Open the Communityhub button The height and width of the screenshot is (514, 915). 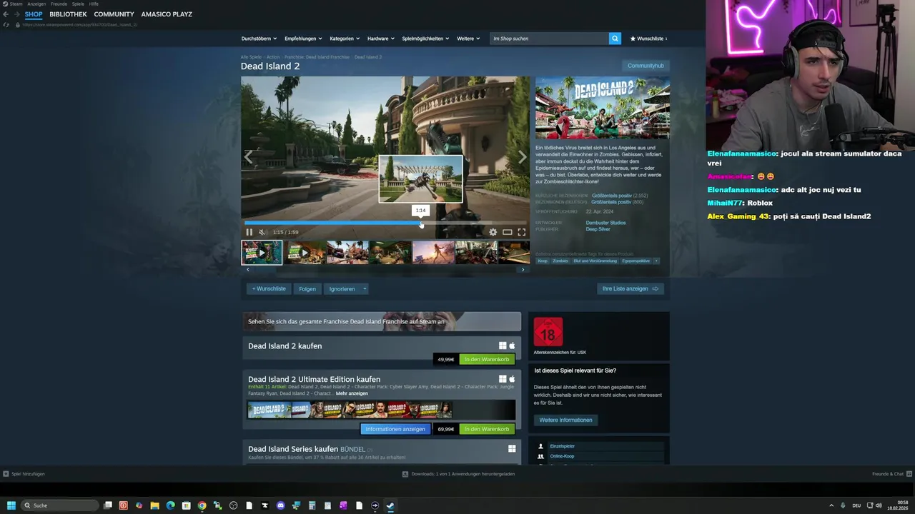[646, 66]
